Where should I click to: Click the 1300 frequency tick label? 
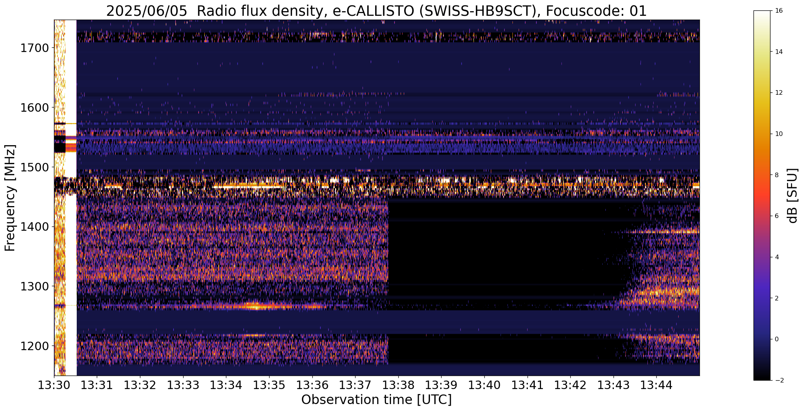(34, 287)
